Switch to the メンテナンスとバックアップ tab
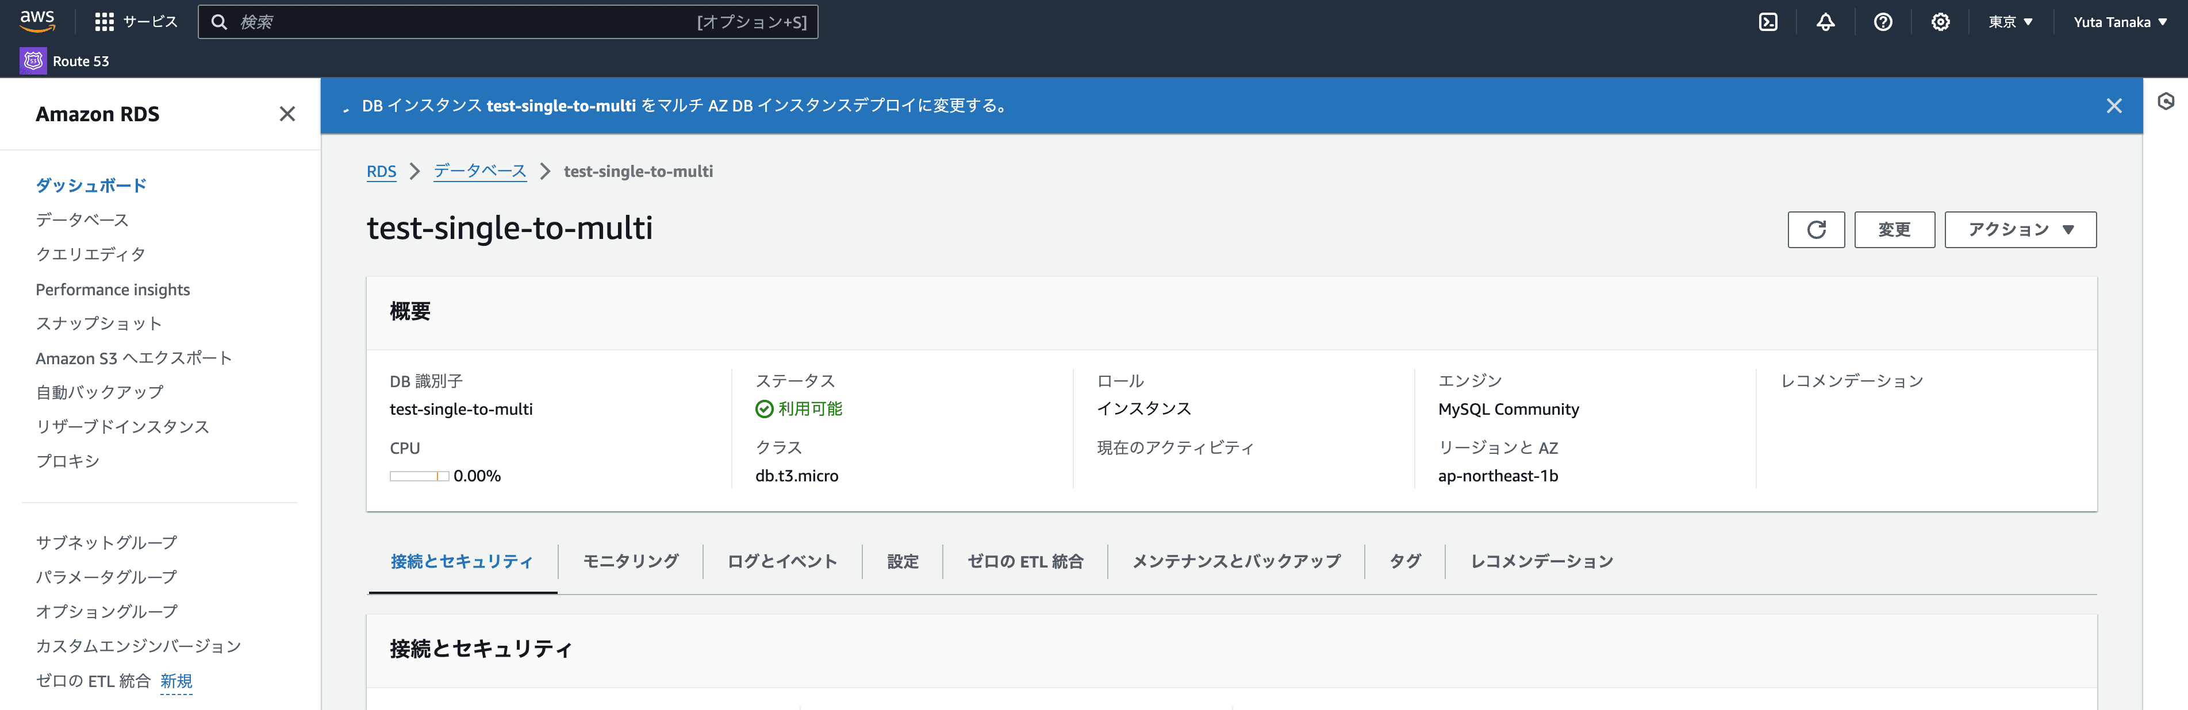Image resolution: width=2188 pixels, height=710 pixels. [1236, 562]
